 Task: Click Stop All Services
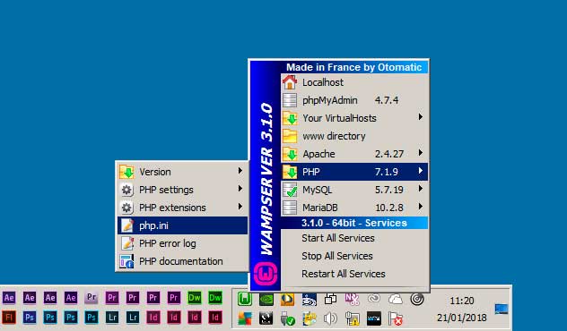[354, 256]
